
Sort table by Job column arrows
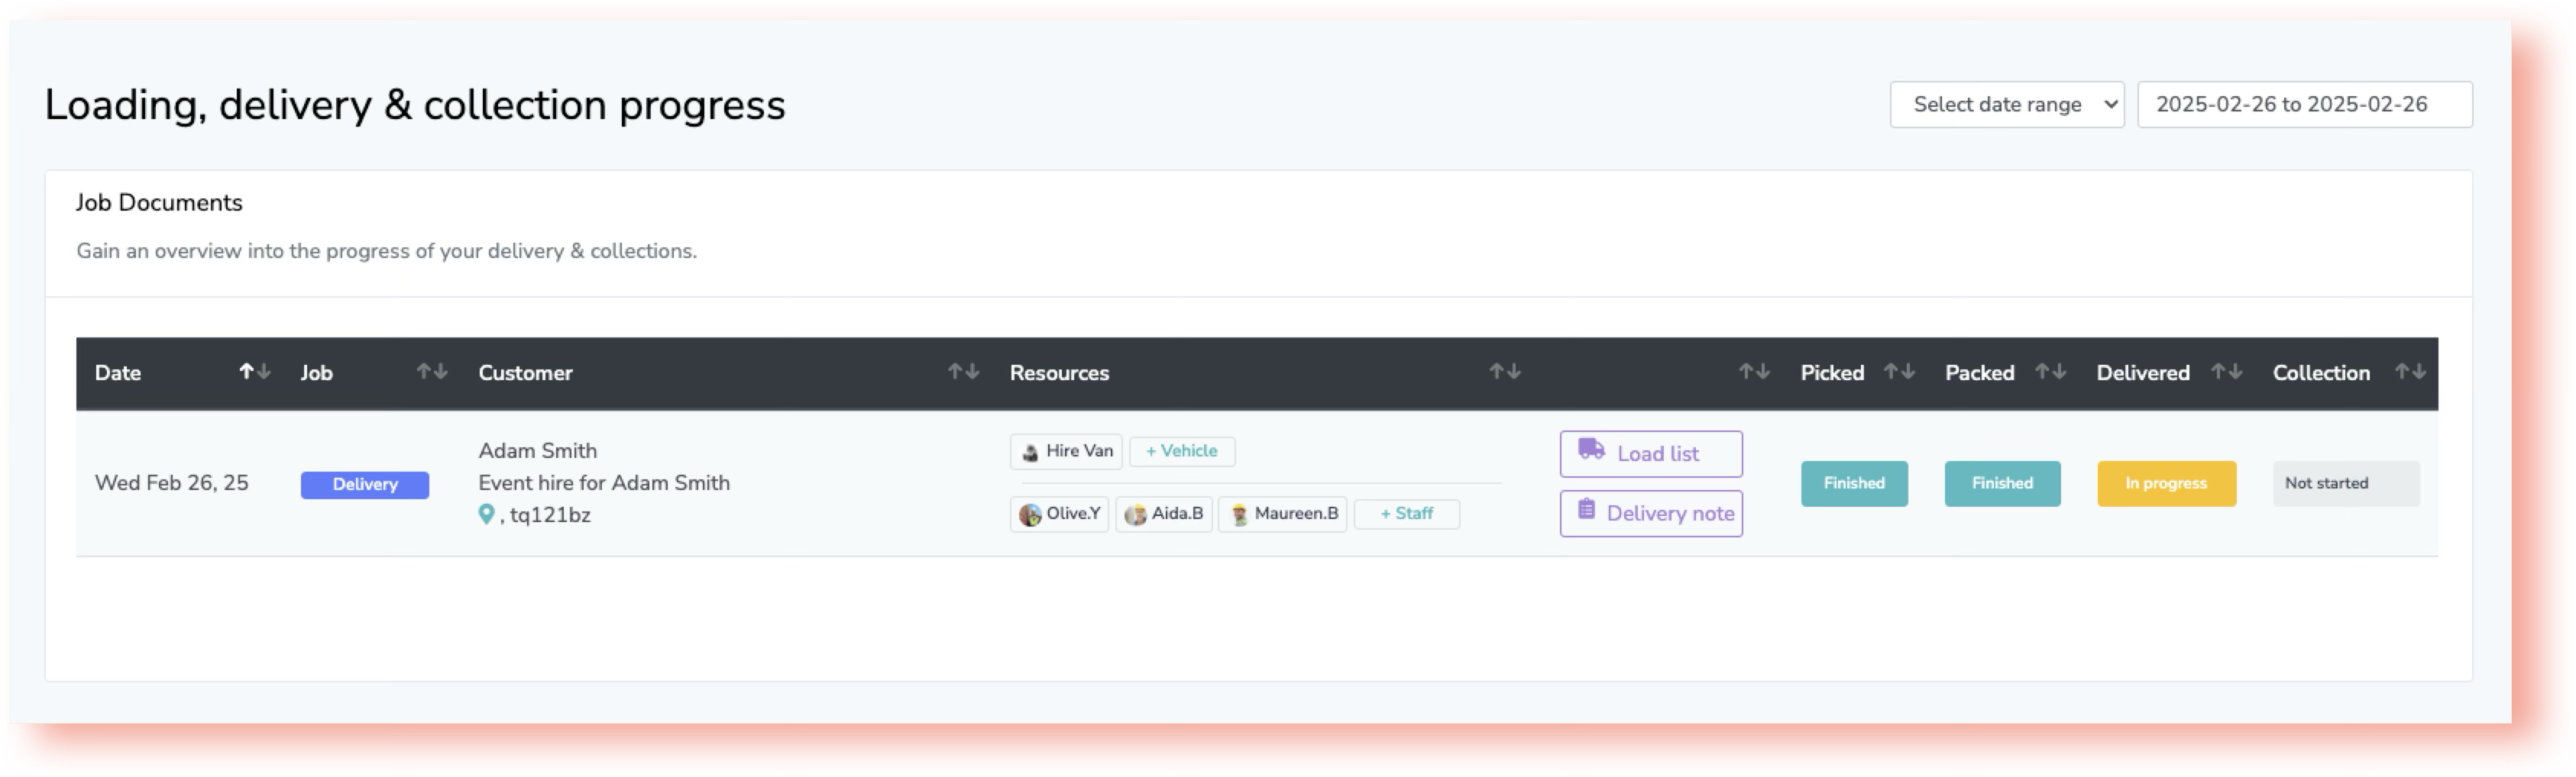tap(432, 372)
